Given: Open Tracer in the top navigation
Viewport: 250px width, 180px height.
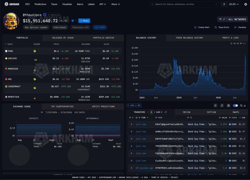Looking at the screenshot, I should [x=54, y=4].
